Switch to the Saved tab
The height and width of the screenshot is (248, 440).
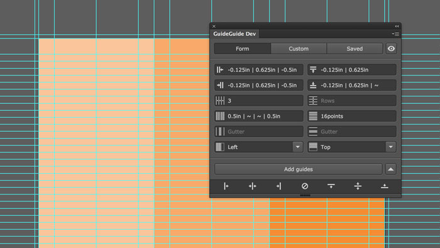point(355,48)
